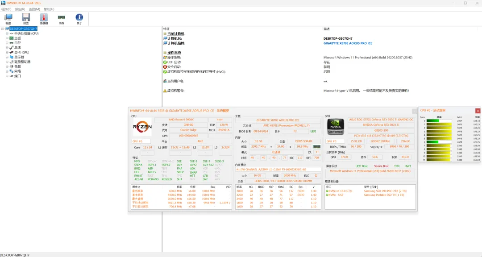Click the Secure Boot status label
Screen dimensions: 482x257
click(381, 166)
